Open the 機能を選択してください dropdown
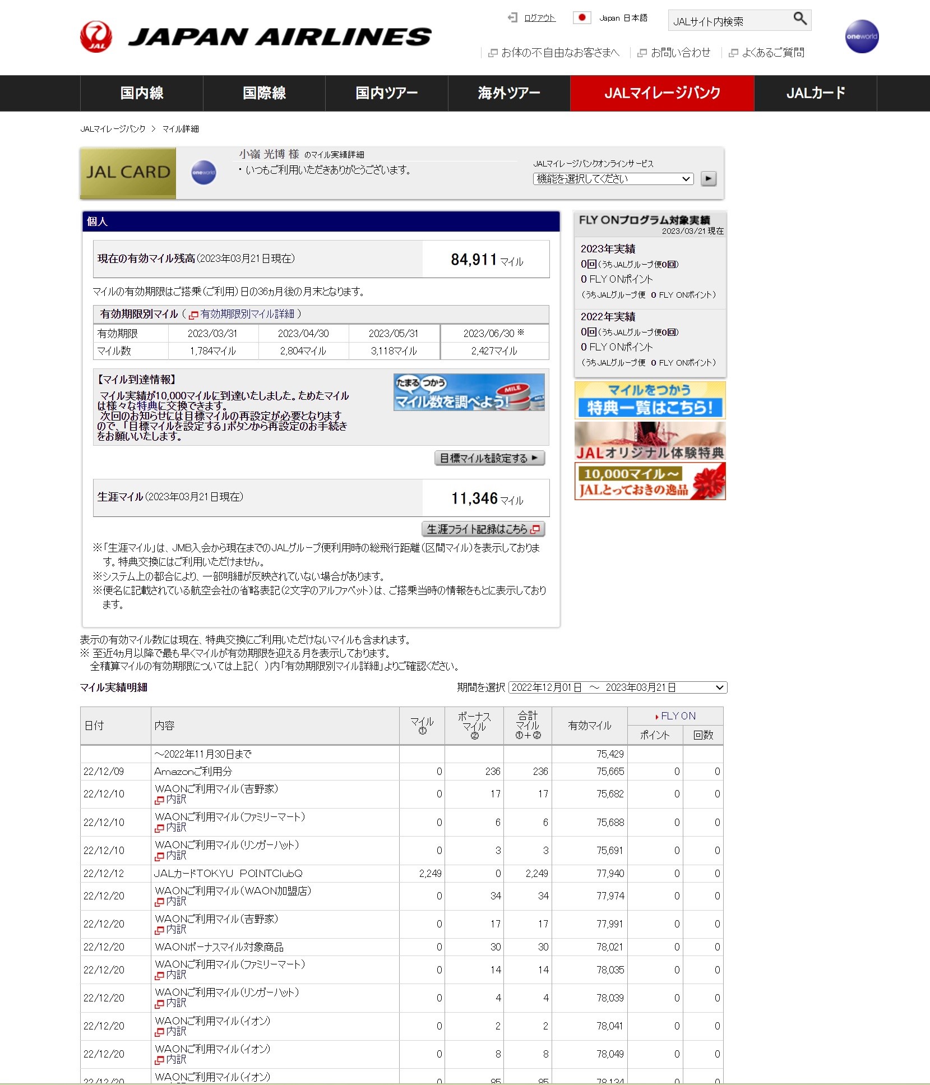 pyautogui.click(x=613, y=179)
